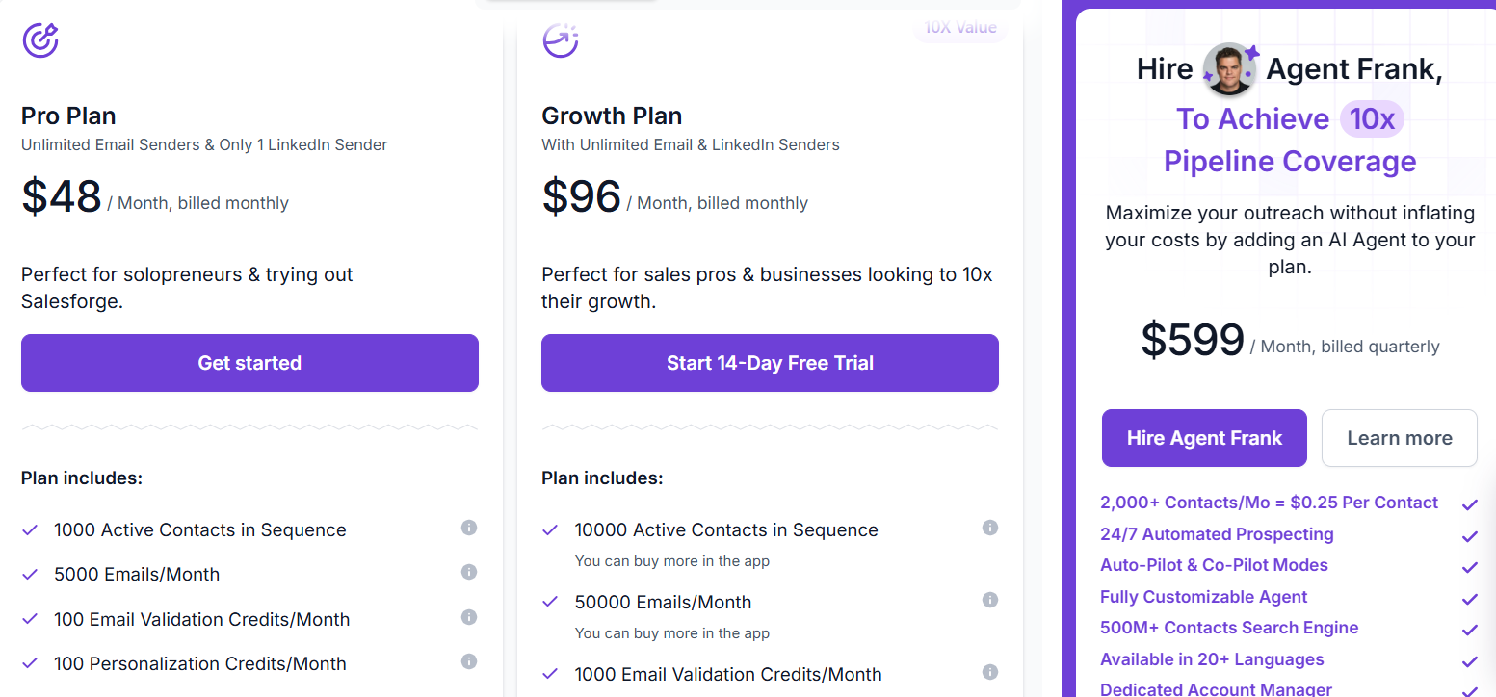The width and height of the screenshot is (1496, 697).
Task: Click Get started on the Pro Plan
Action: click(x=249, y=363)
